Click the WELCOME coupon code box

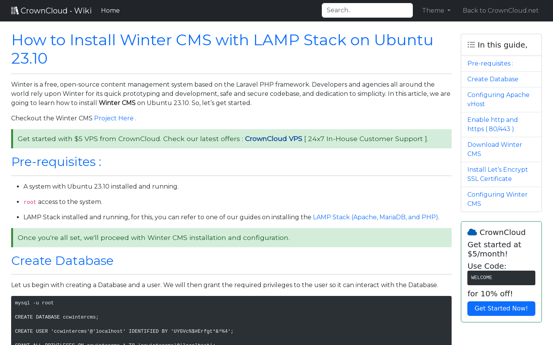(x=501, y=278)
